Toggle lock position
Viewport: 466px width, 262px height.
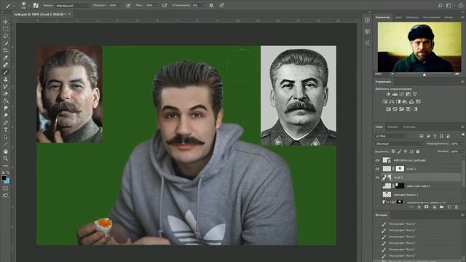[405, 151]
